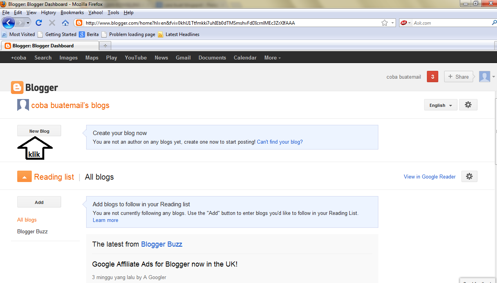
Task: Go to Calendar in the Google bar
Action: (x=245, y=58)
